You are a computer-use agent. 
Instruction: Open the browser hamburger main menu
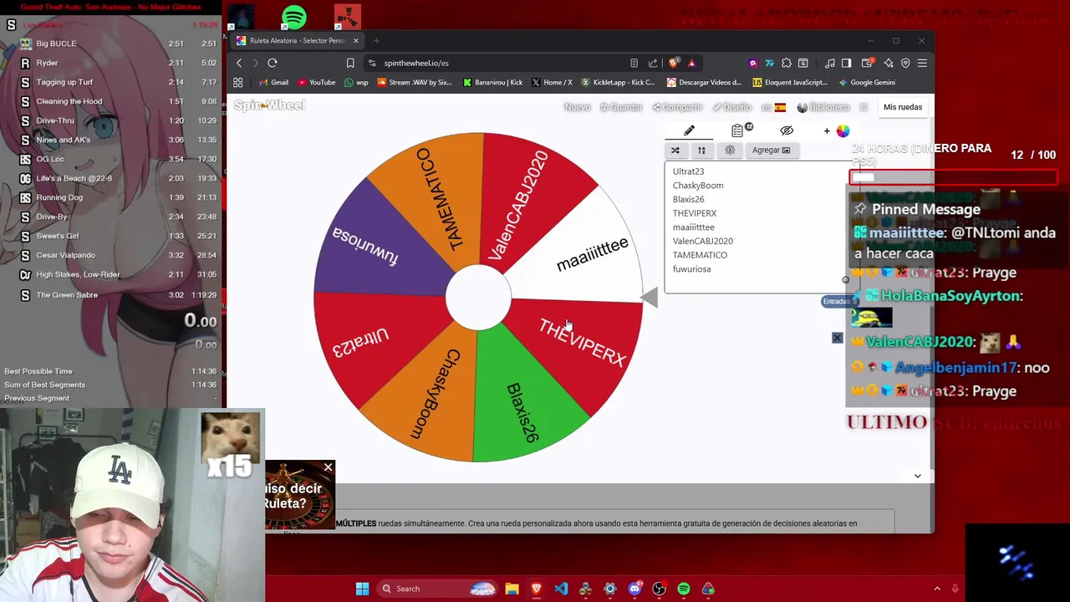tap(922, 63)
